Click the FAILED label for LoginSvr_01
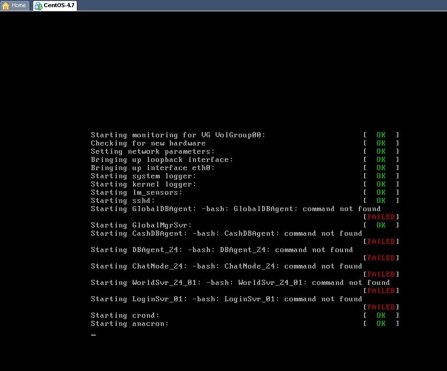 [381, 307]
